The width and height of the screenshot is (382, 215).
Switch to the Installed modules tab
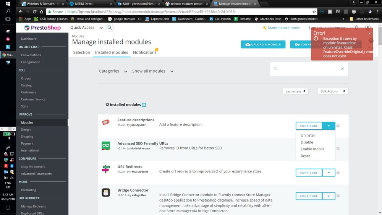[111, 52]
